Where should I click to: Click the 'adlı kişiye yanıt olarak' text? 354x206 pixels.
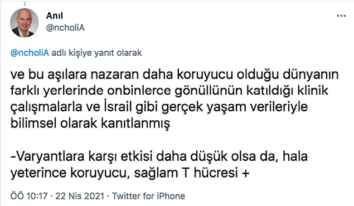96,53
